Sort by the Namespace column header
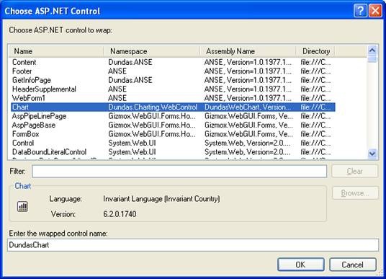Image resolution: width=386 pixels, height=279 pixels. [x=151, y=51]
